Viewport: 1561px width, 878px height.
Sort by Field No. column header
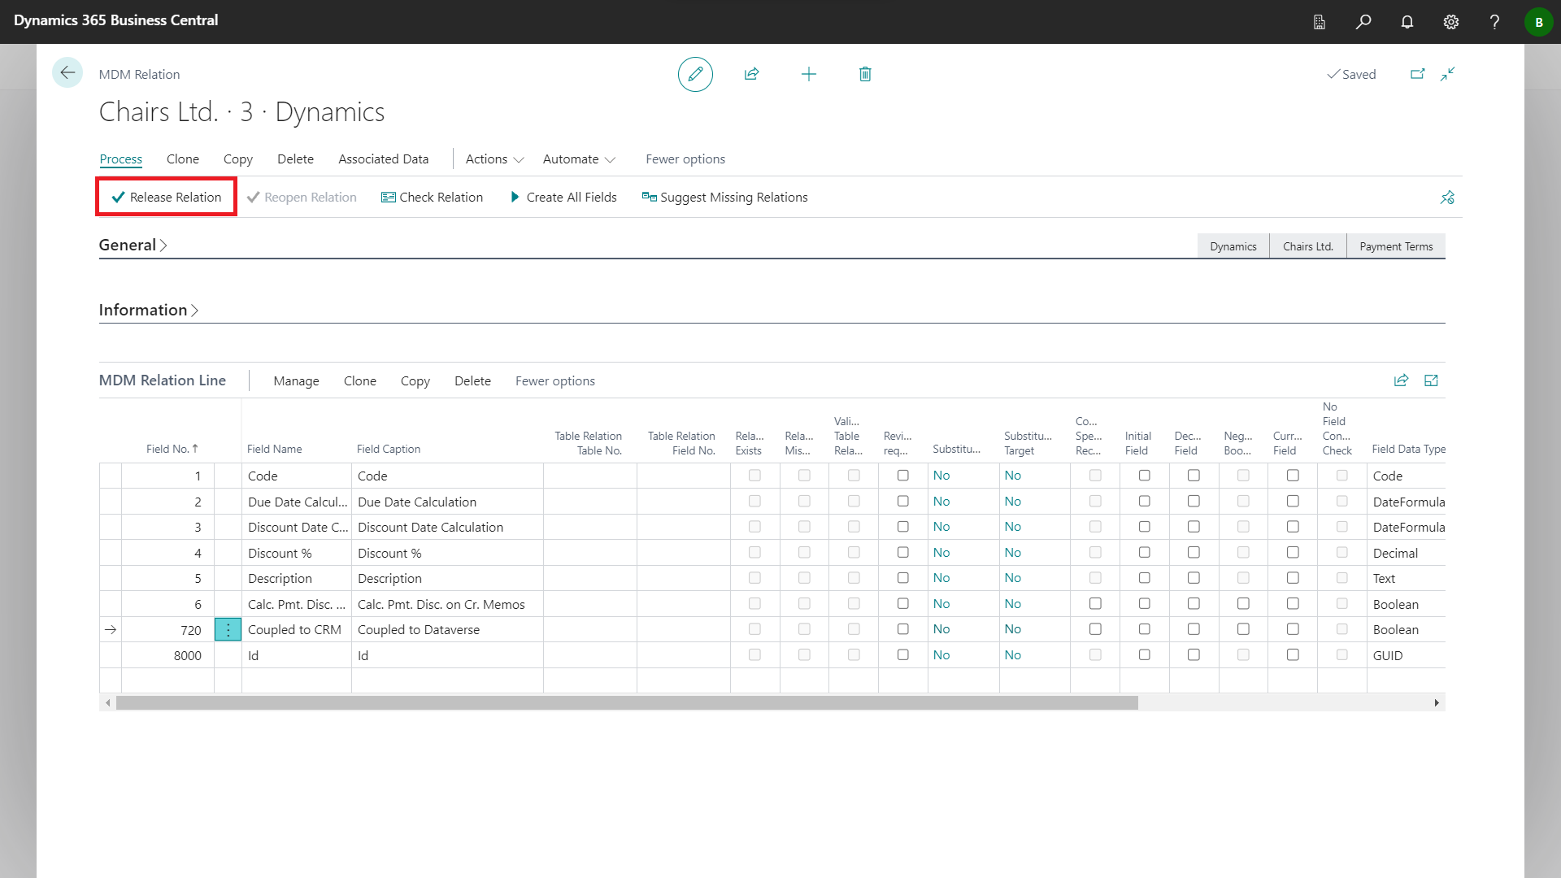click(x=172, y=449)
